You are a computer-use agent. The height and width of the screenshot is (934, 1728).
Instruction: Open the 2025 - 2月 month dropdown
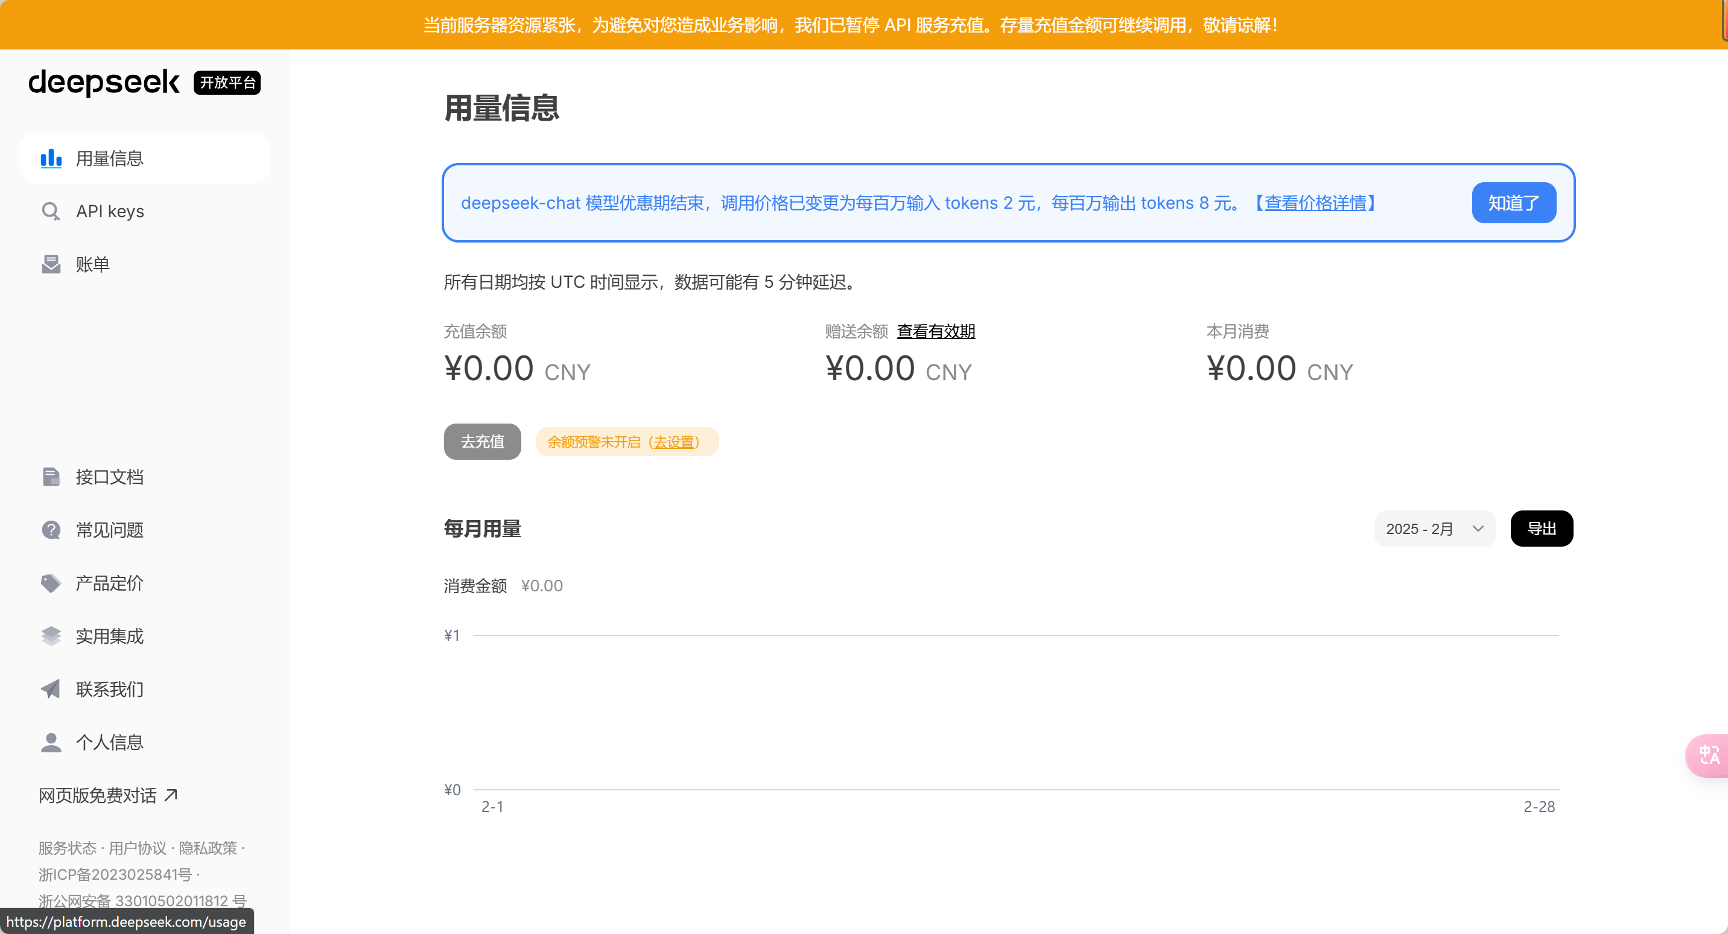[x=1434, y=529]
